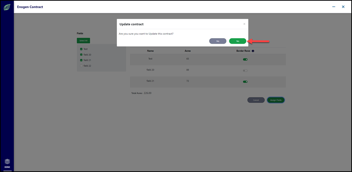Viewport: 352px width, 172px height.
Task: Click the Assign Fields button
Action: pyautogui.click(x=276, y=100)
